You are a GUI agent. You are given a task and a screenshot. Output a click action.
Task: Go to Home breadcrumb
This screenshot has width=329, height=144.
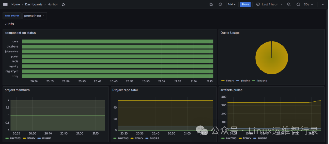pos(16,5)
